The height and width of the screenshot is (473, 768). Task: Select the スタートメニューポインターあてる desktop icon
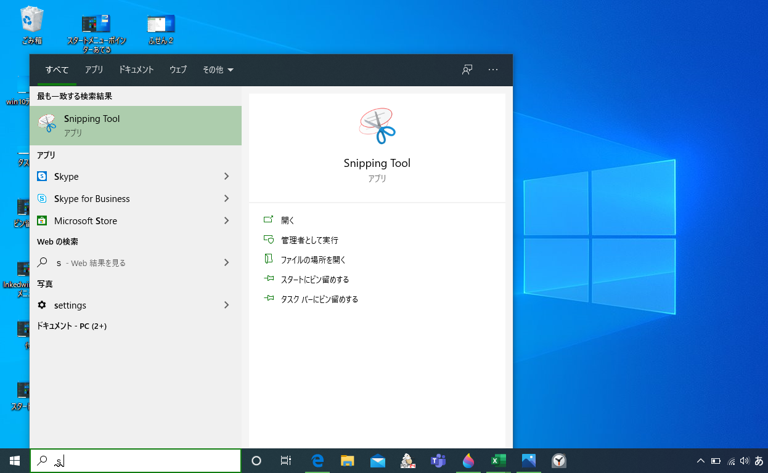click(96, 33)
